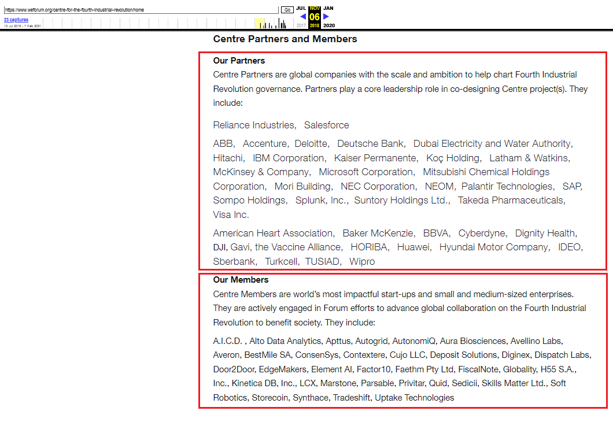
Task: Go to the next capture with the right arrow
Action: [326, 16]
